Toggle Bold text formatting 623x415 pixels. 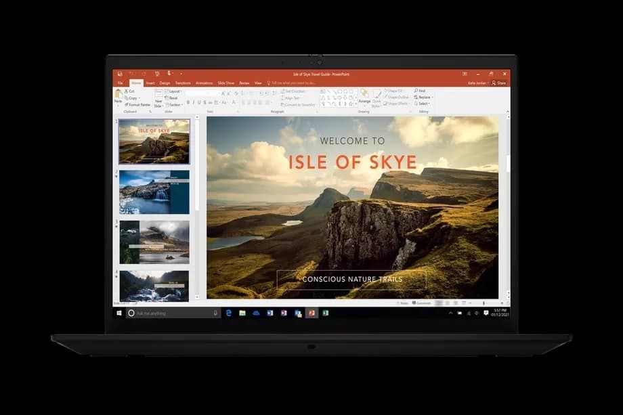pyautogui.click(x=188, y=103)
